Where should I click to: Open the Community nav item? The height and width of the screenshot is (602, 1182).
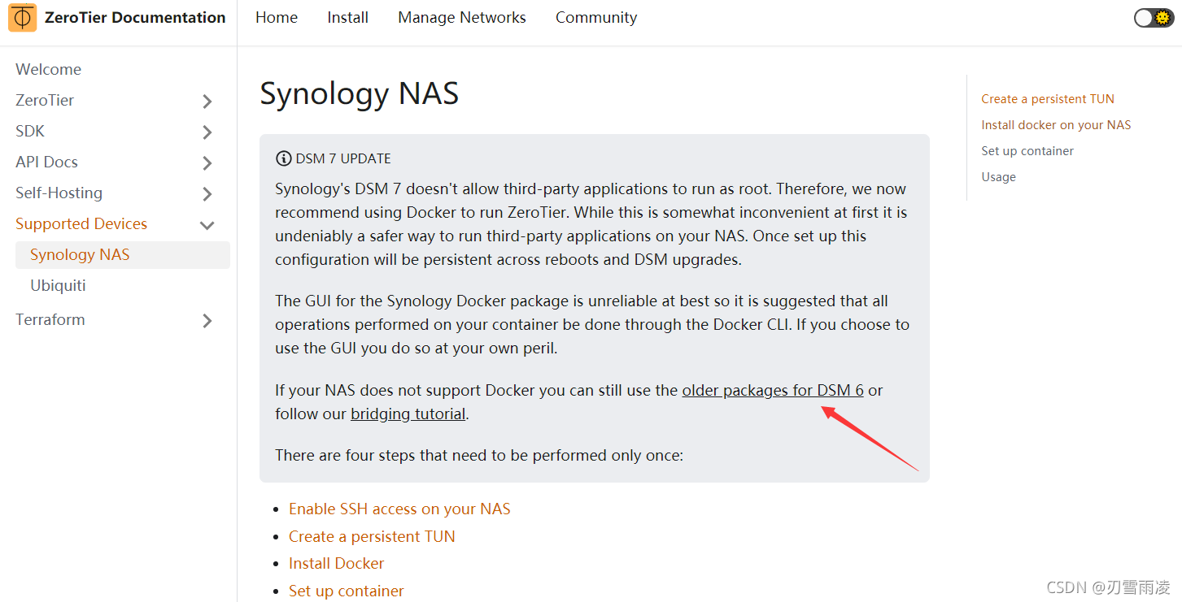596,17
